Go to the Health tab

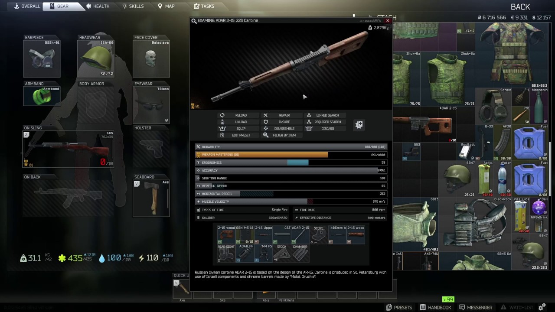pyautogui.click(x=98, y=6)
